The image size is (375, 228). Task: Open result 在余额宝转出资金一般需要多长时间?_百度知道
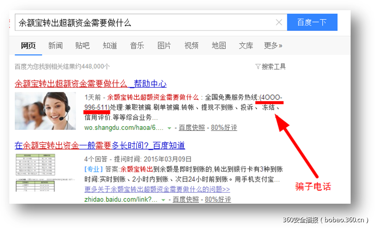pyautogui.click(x=100, y=145)
